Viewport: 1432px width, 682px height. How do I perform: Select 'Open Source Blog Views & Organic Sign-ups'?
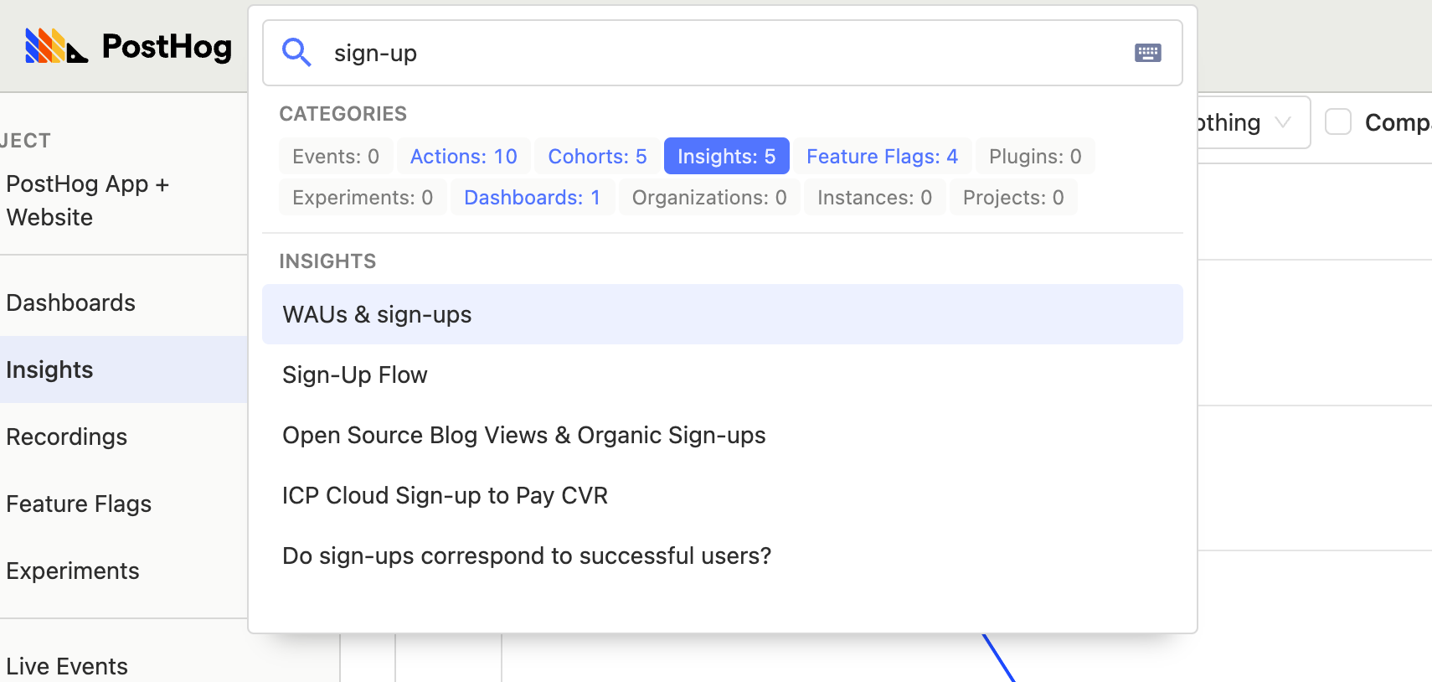tap(524, 435)
